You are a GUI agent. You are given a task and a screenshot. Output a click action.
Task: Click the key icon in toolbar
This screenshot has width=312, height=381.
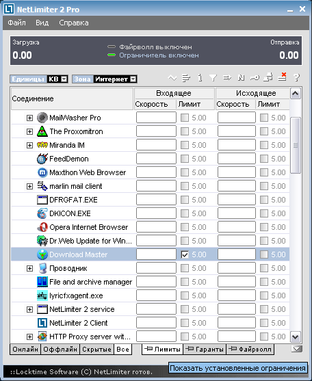click(x=255, y=78)
